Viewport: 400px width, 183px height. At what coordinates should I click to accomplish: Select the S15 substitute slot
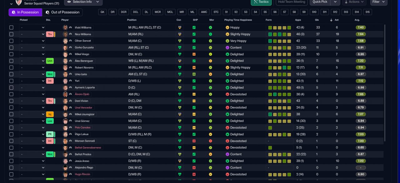click(x=367, y=12)
